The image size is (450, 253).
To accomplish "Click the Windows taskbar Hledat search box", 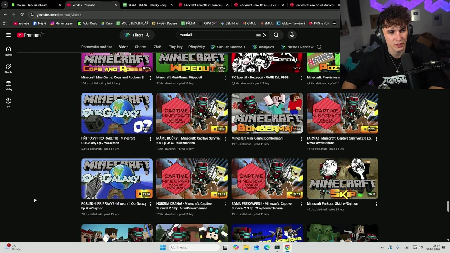I will pyautogui.click(x=194, y=247).
